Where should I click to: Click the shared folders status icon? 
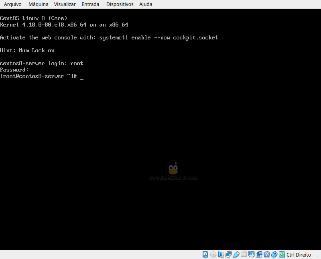244,255
